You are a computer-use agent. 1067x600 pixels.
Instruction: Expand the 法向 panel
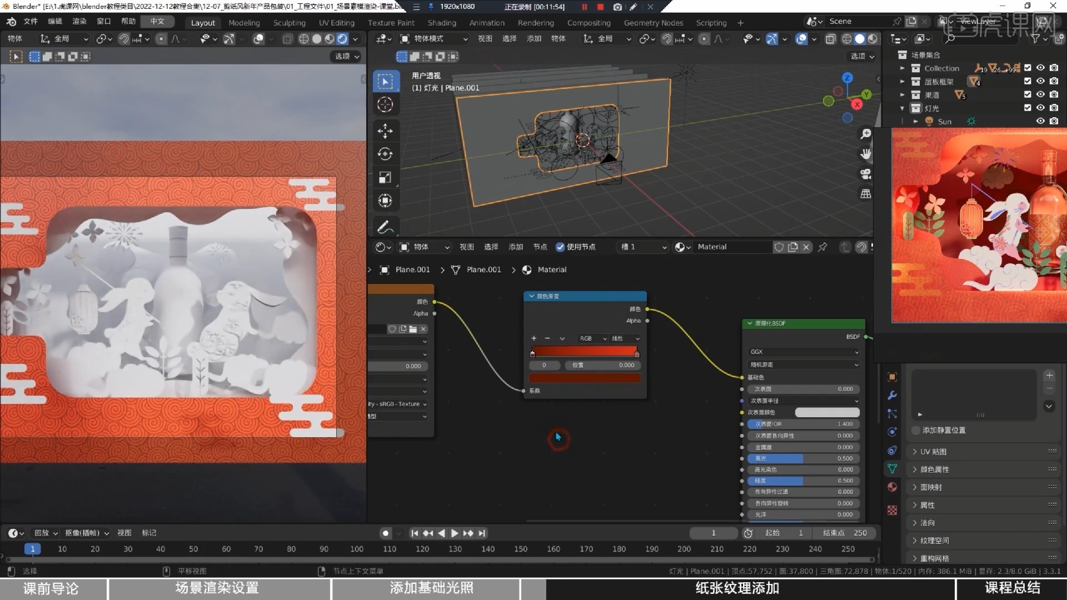tap(985, 523)
